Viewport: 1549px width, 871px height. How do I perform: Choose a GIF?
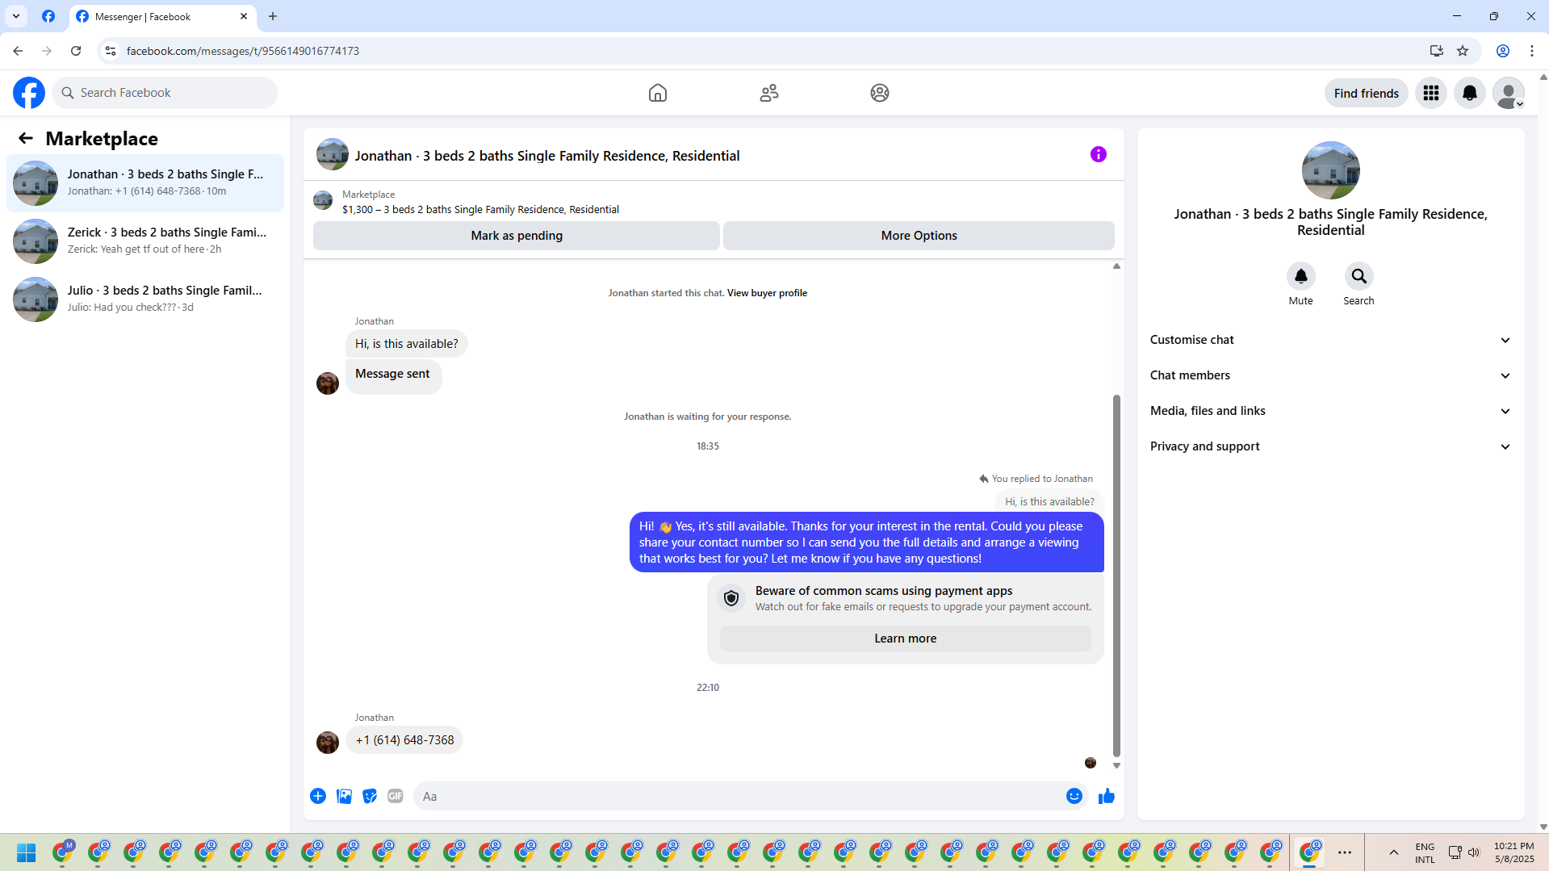coord(395,796)
